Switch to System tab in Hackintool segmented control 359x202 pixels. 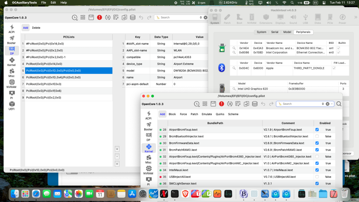pyautogui.click(x=261, y=32)
